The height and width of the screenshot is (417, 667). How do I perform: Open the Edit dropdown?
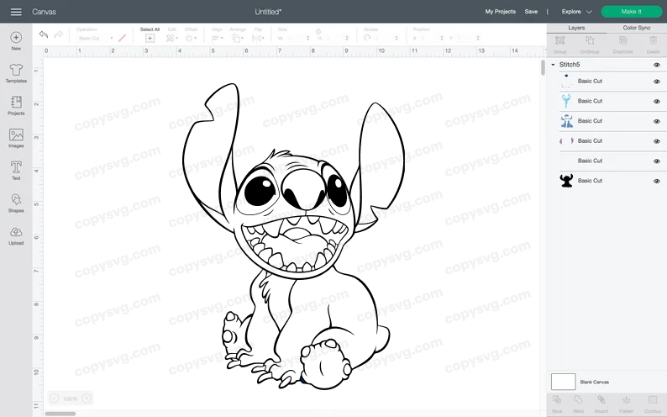coord(172,39)
